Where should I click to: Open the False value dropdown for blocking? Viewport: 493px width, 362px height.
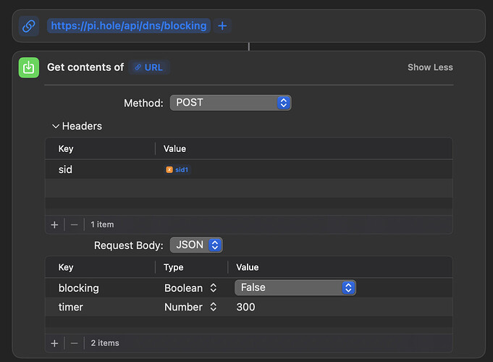tap(295, 287)
